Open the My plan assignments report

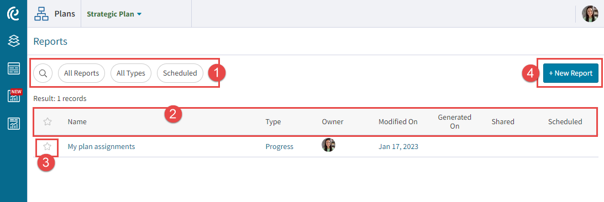(x=101, y=146)
